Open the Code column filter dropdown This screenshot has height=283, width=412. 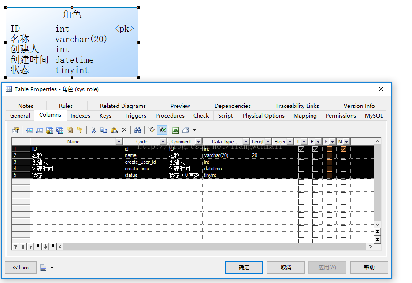(163, 142)
